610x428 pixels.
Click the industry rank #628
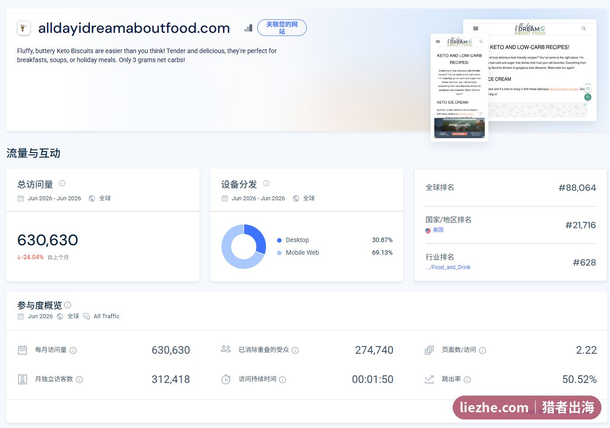[584, 262]
